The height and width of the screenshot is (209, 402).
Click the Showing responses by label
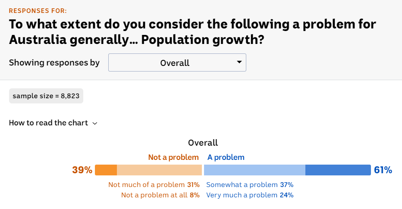(x=54, y=62)
